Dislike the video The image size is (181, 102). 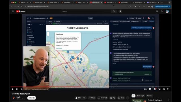(84, 98)
